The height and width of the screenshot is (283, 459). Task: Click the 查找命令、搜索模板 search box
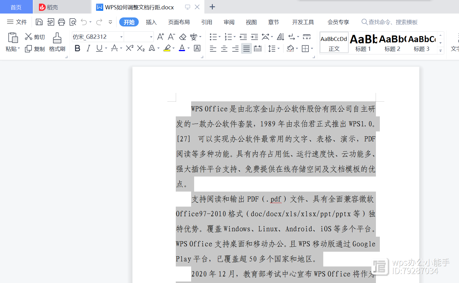[x=390, y=22]
